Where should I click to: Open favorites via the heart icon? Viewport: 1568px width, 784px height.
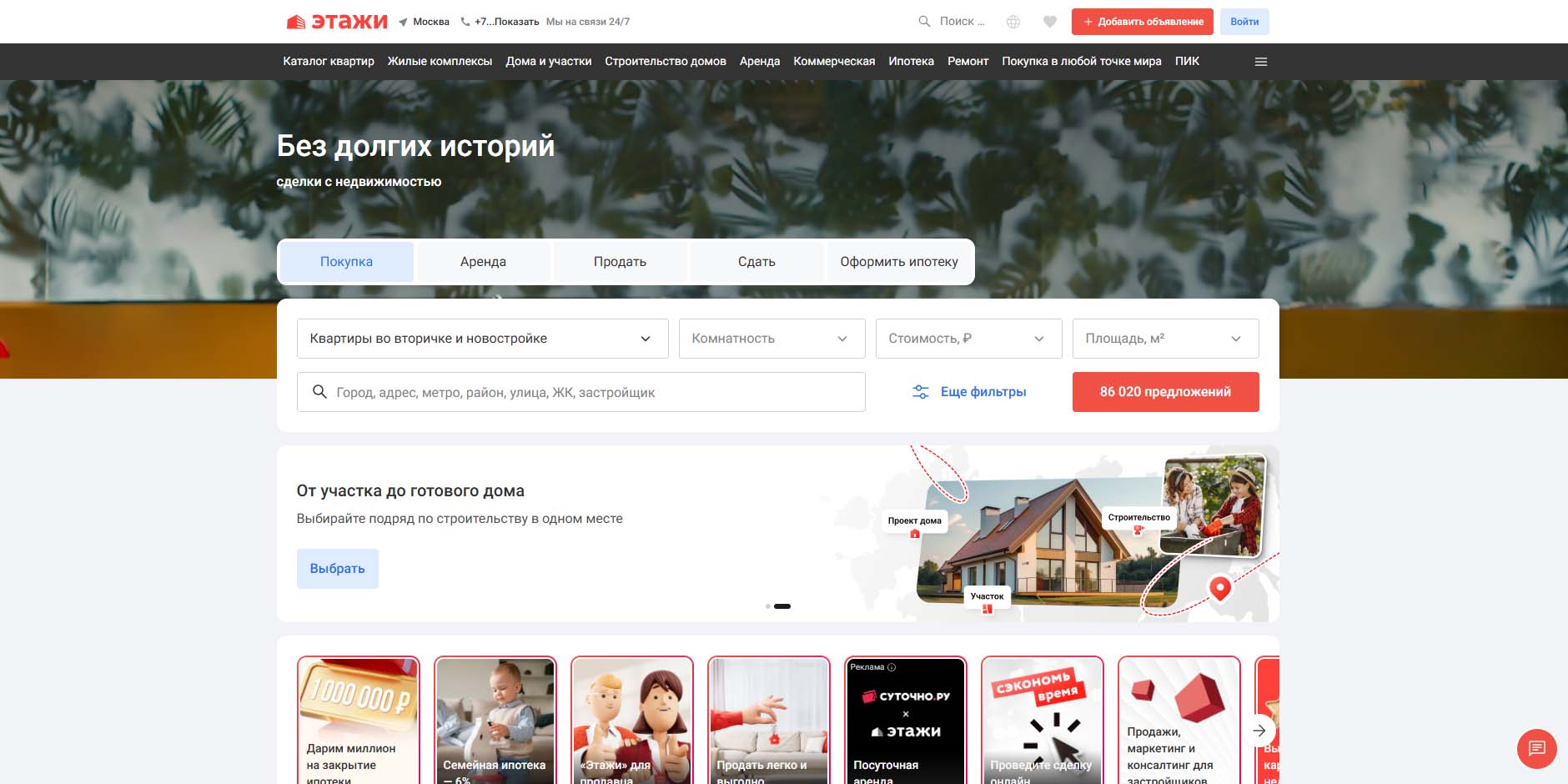pyautogui.click(x=1050, y=22)
